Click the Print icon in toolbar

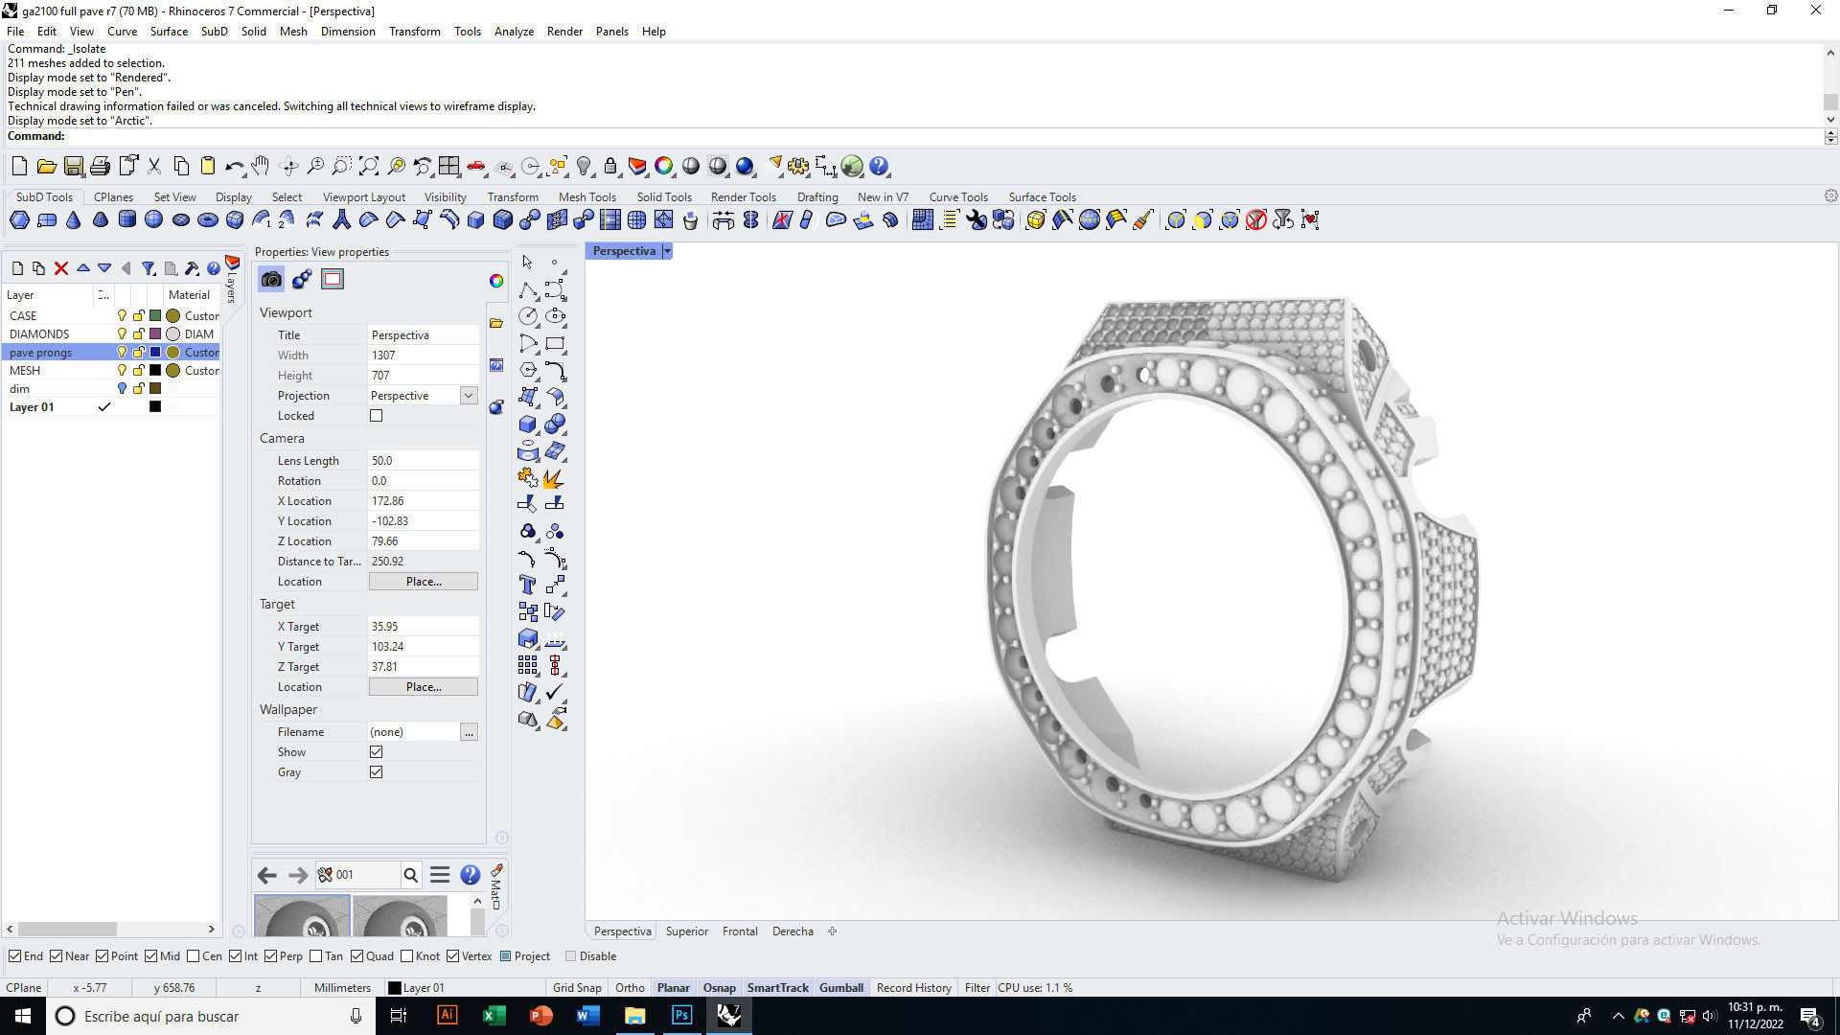[x=100, y=167]
